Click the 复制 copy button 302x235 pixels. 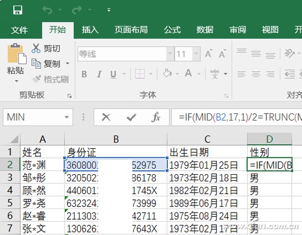point(50,64)
